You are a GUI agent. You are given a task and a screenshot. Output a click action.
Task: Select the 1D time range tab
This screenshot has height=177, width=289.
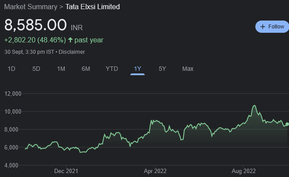tap(12, 69)
